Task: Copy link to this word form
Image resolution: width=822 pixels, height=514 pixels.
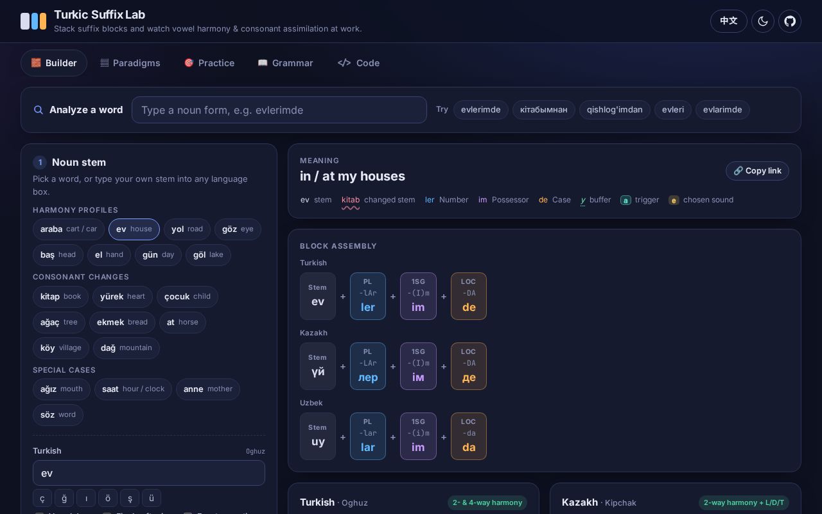Action: [757, 171]
